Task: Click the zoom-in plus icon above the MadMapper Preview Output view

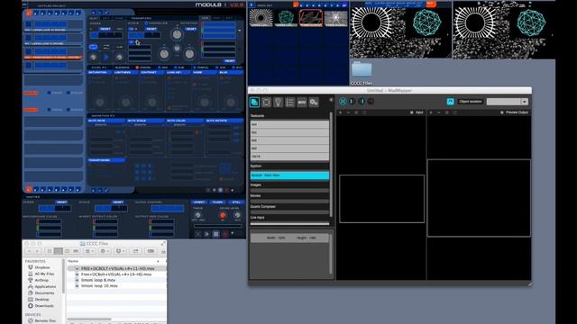Action: click(x=431, y=112)
